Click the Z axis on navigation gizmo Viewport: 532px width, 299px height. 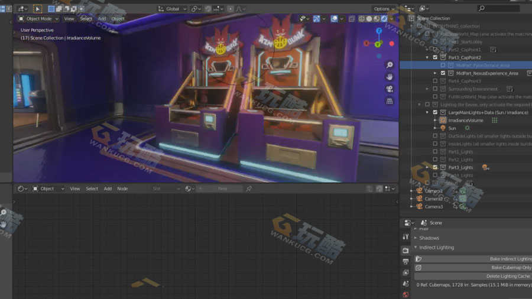pos(379,31)
